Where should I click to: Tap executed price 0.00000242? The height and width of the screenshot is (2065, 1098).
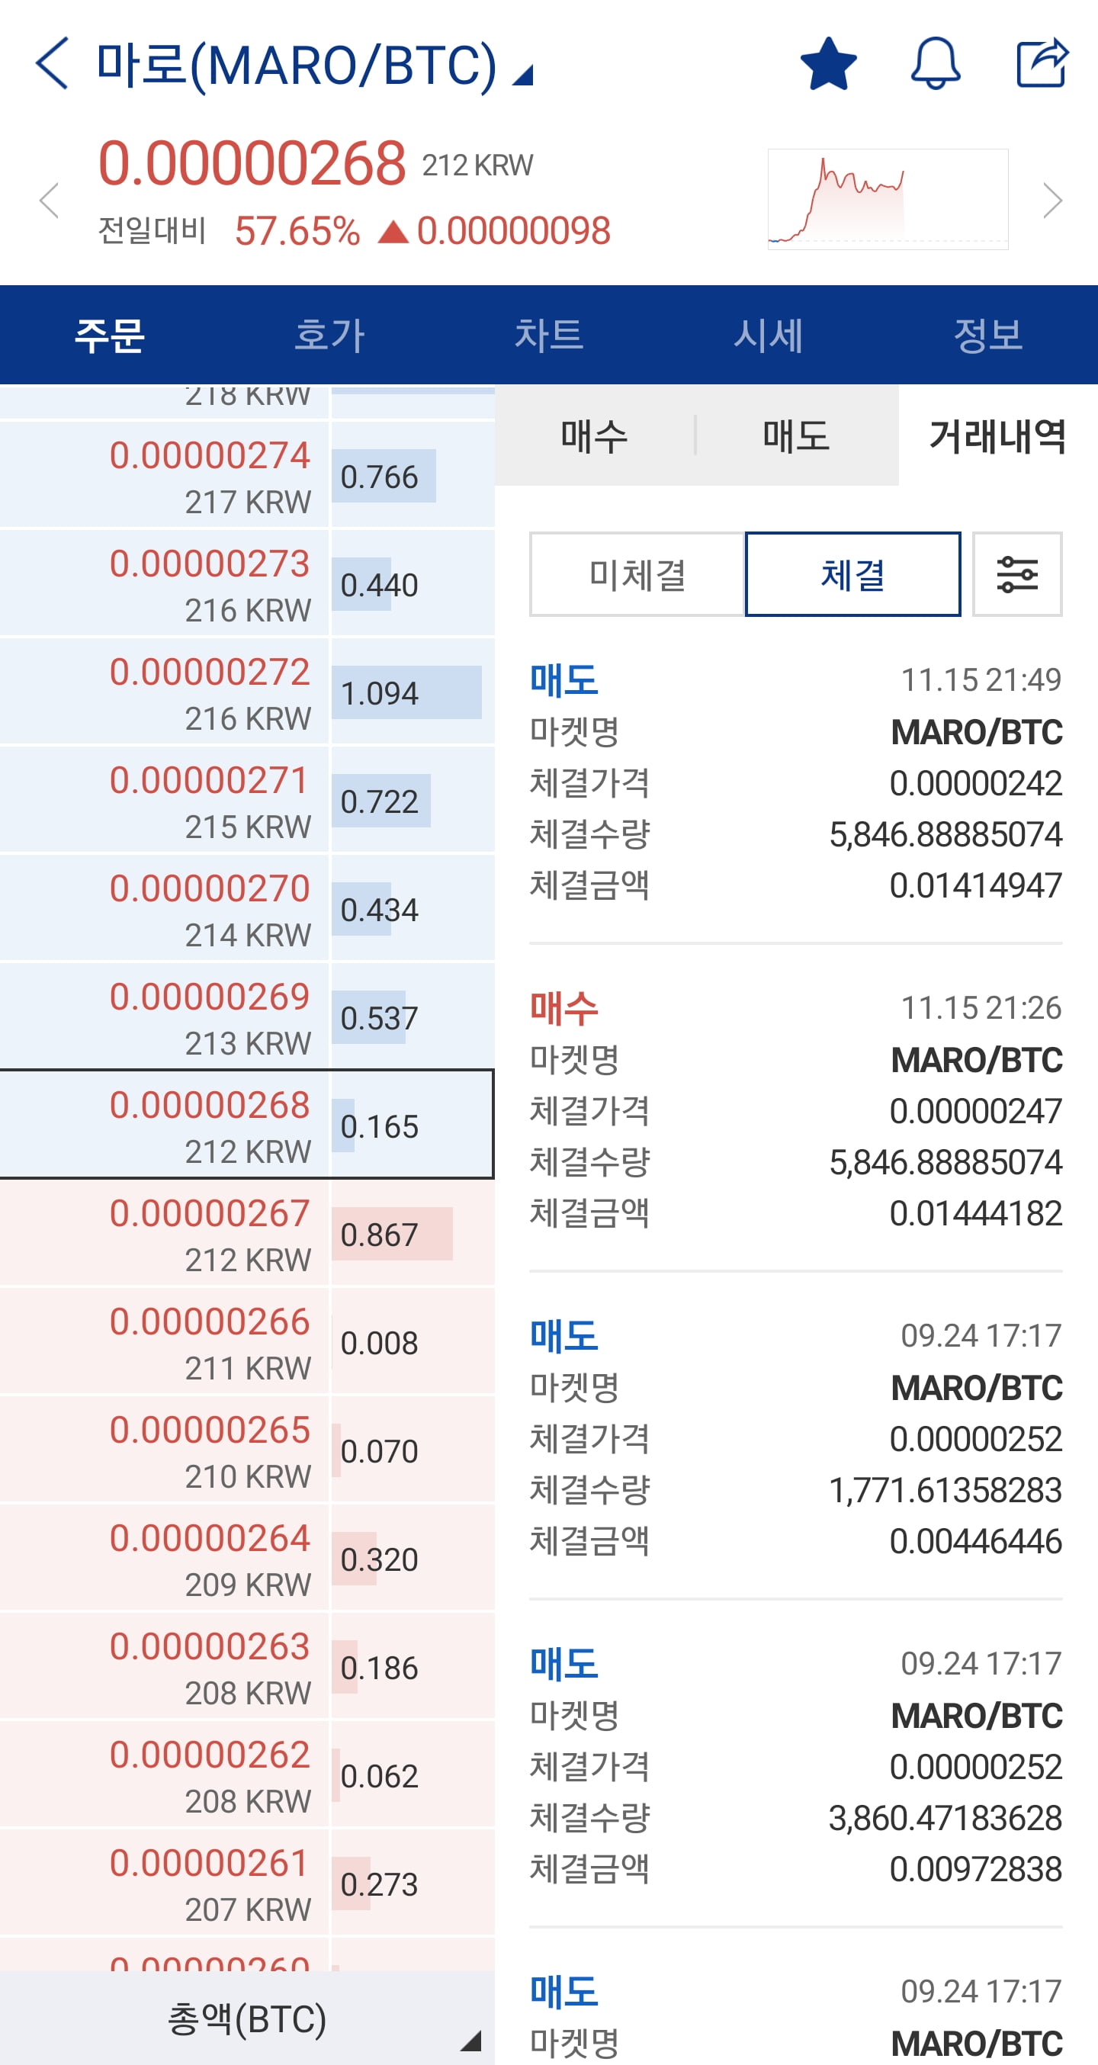coord(975,783)
